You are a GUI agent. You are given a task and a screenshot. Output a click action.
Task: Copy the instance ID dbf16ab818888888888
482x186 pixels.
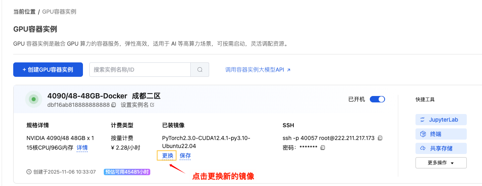[114, 105]
